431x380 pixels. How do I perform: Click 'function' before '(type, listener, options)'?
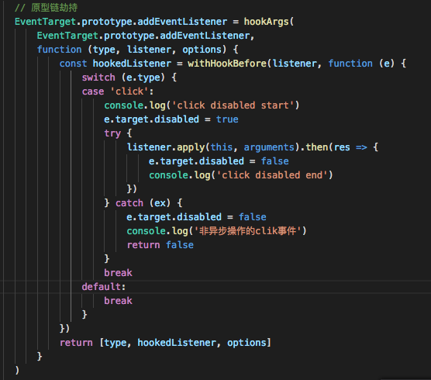click(x=60, y=50)
